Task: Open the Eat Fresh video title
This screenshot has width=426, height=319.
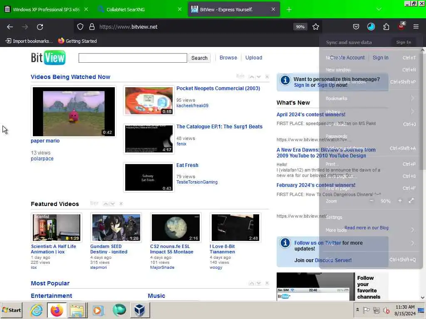Action: pyautogui.click(x=187, y=165)
